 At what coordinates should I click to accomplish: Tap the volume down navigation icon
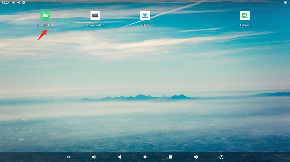click(94, 157)
